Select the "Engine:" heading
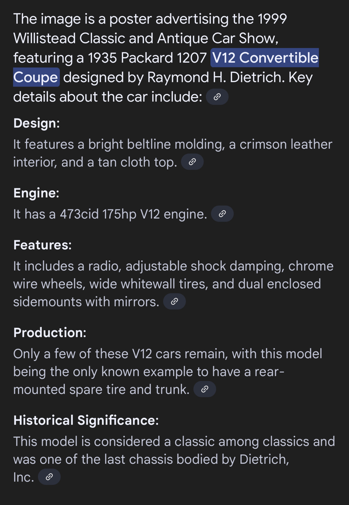 (x=36, y=193)
